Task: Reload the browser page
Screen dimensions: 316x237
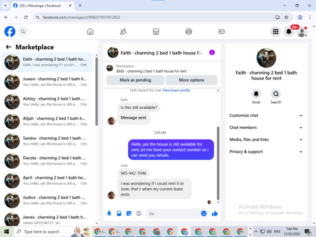Action: tap(26, 17)
